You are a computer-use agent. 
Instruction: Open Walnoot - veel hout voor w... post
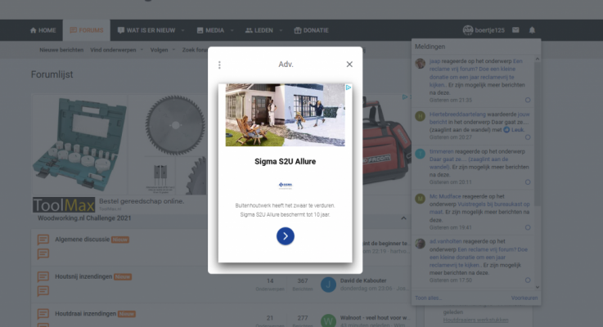click(374, 318)
